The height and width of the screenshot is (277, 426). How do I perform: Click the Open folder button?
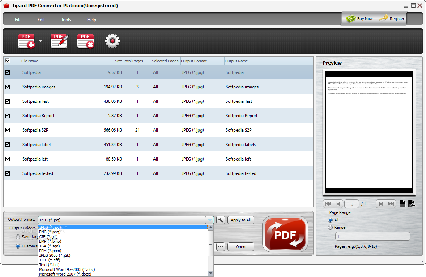point(241,247)
